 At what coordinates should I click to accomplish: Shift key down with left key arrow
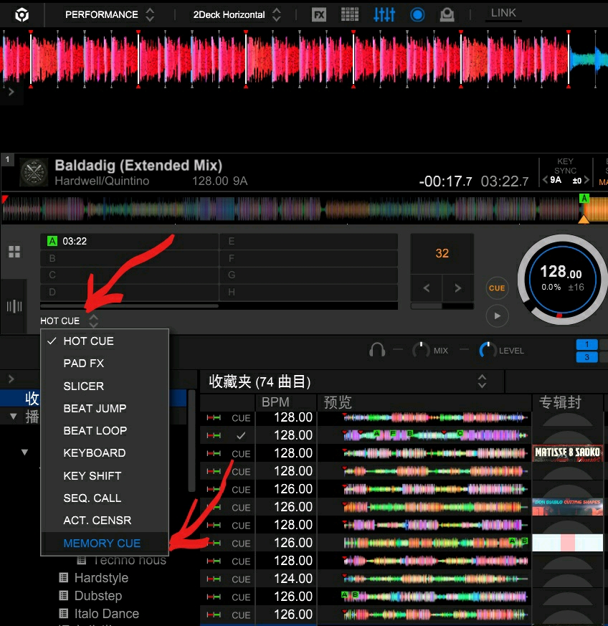pos(545,180)
